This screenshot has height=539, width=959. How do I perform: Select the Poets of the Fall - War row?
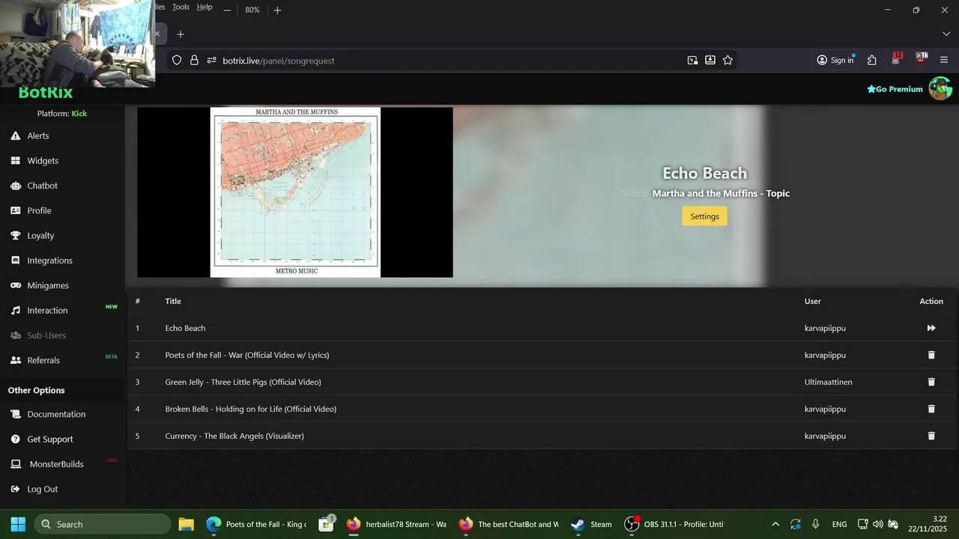[247, 355]
